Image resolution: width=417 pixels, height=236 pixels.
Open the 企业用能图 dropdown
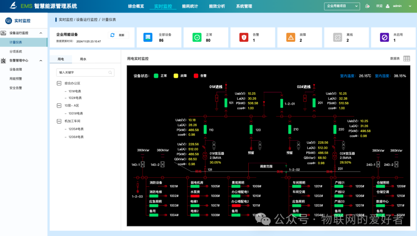click(341, 6)
